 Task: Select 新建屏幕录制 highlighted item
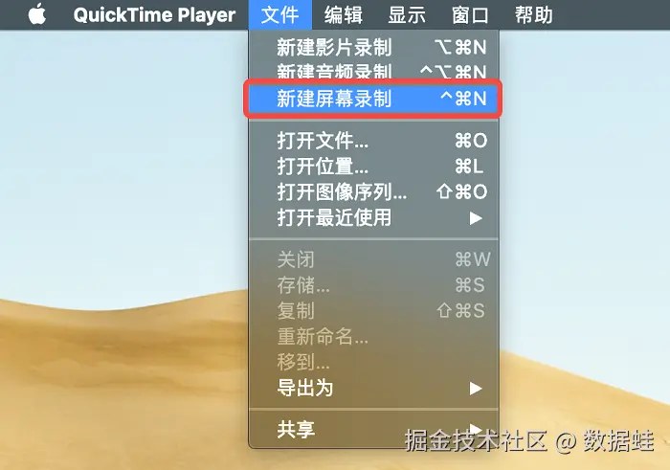tap(374, 99)
